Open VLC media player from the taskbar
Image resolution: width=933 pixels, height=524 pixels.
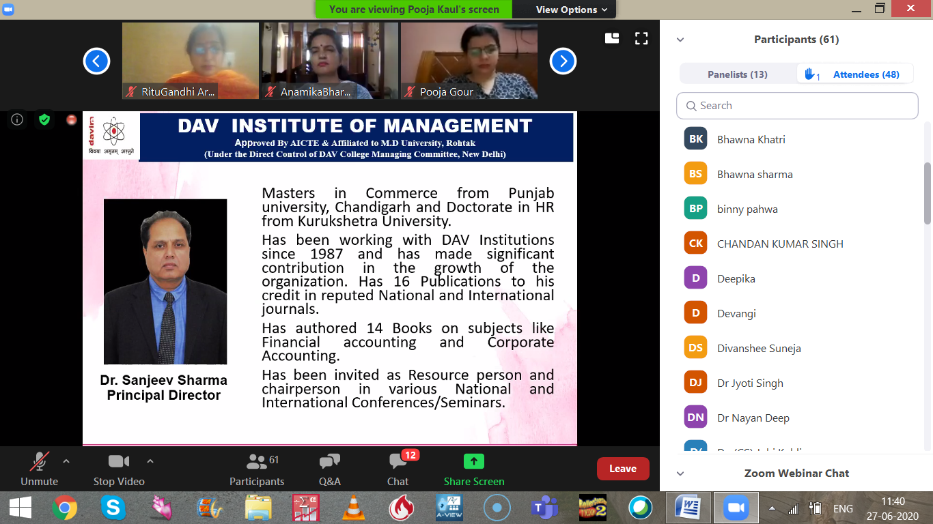click(352, 508)
